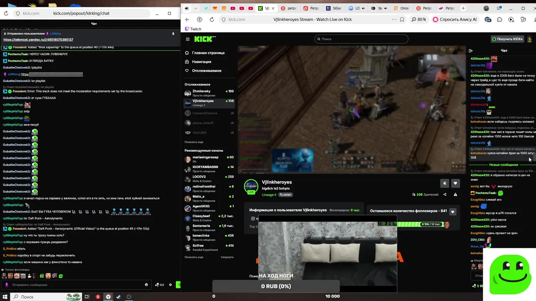Collapse chat panel icon on Kick page
536x301 pixels.
point(471,51)
